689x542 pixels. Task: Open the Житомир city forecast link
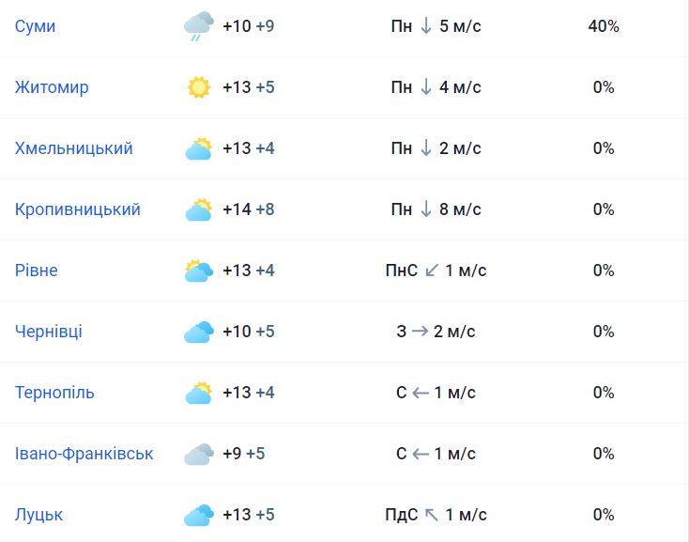coord(52,87)
